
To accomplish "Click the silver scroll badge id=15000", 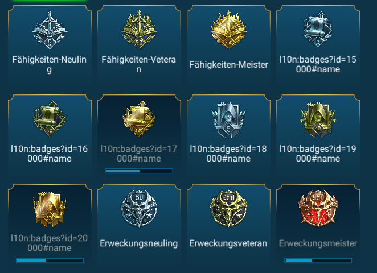I will tap(318, 29).
